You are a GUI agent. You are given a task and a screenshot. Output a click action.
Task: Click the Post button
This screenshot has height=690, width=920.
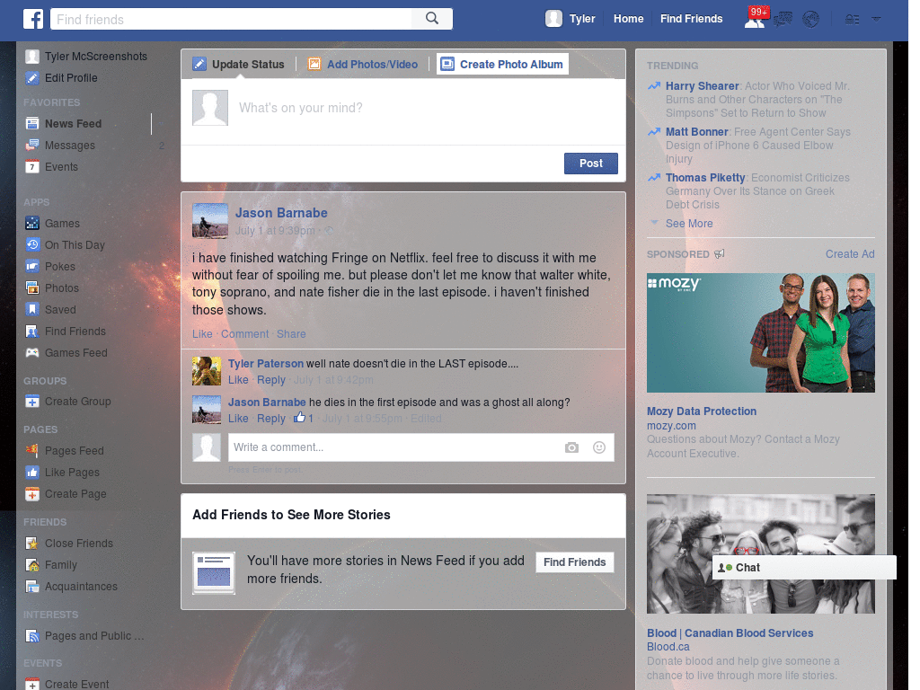pos(590,164)
